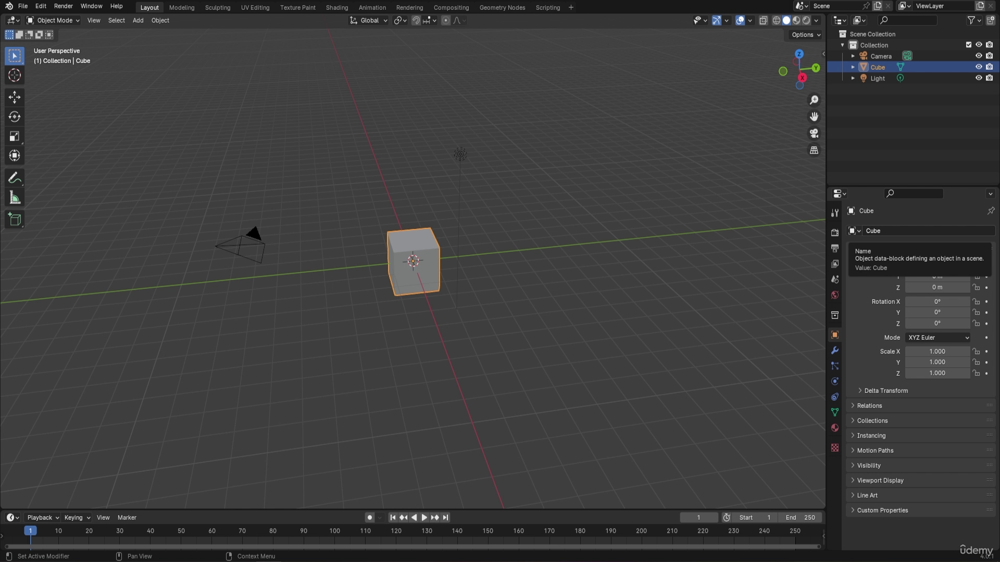Switch to the Sculpting workspace tab
The height and width of the screenshot is (562, 1000).
[217, 7]
